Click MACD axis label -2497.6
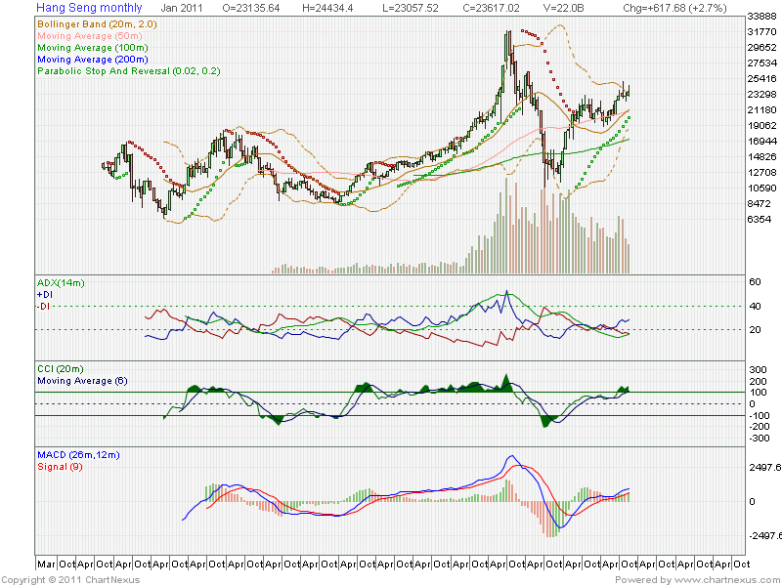Image resolution: width=782 pixels, height=586 pixels. point(764,535)
